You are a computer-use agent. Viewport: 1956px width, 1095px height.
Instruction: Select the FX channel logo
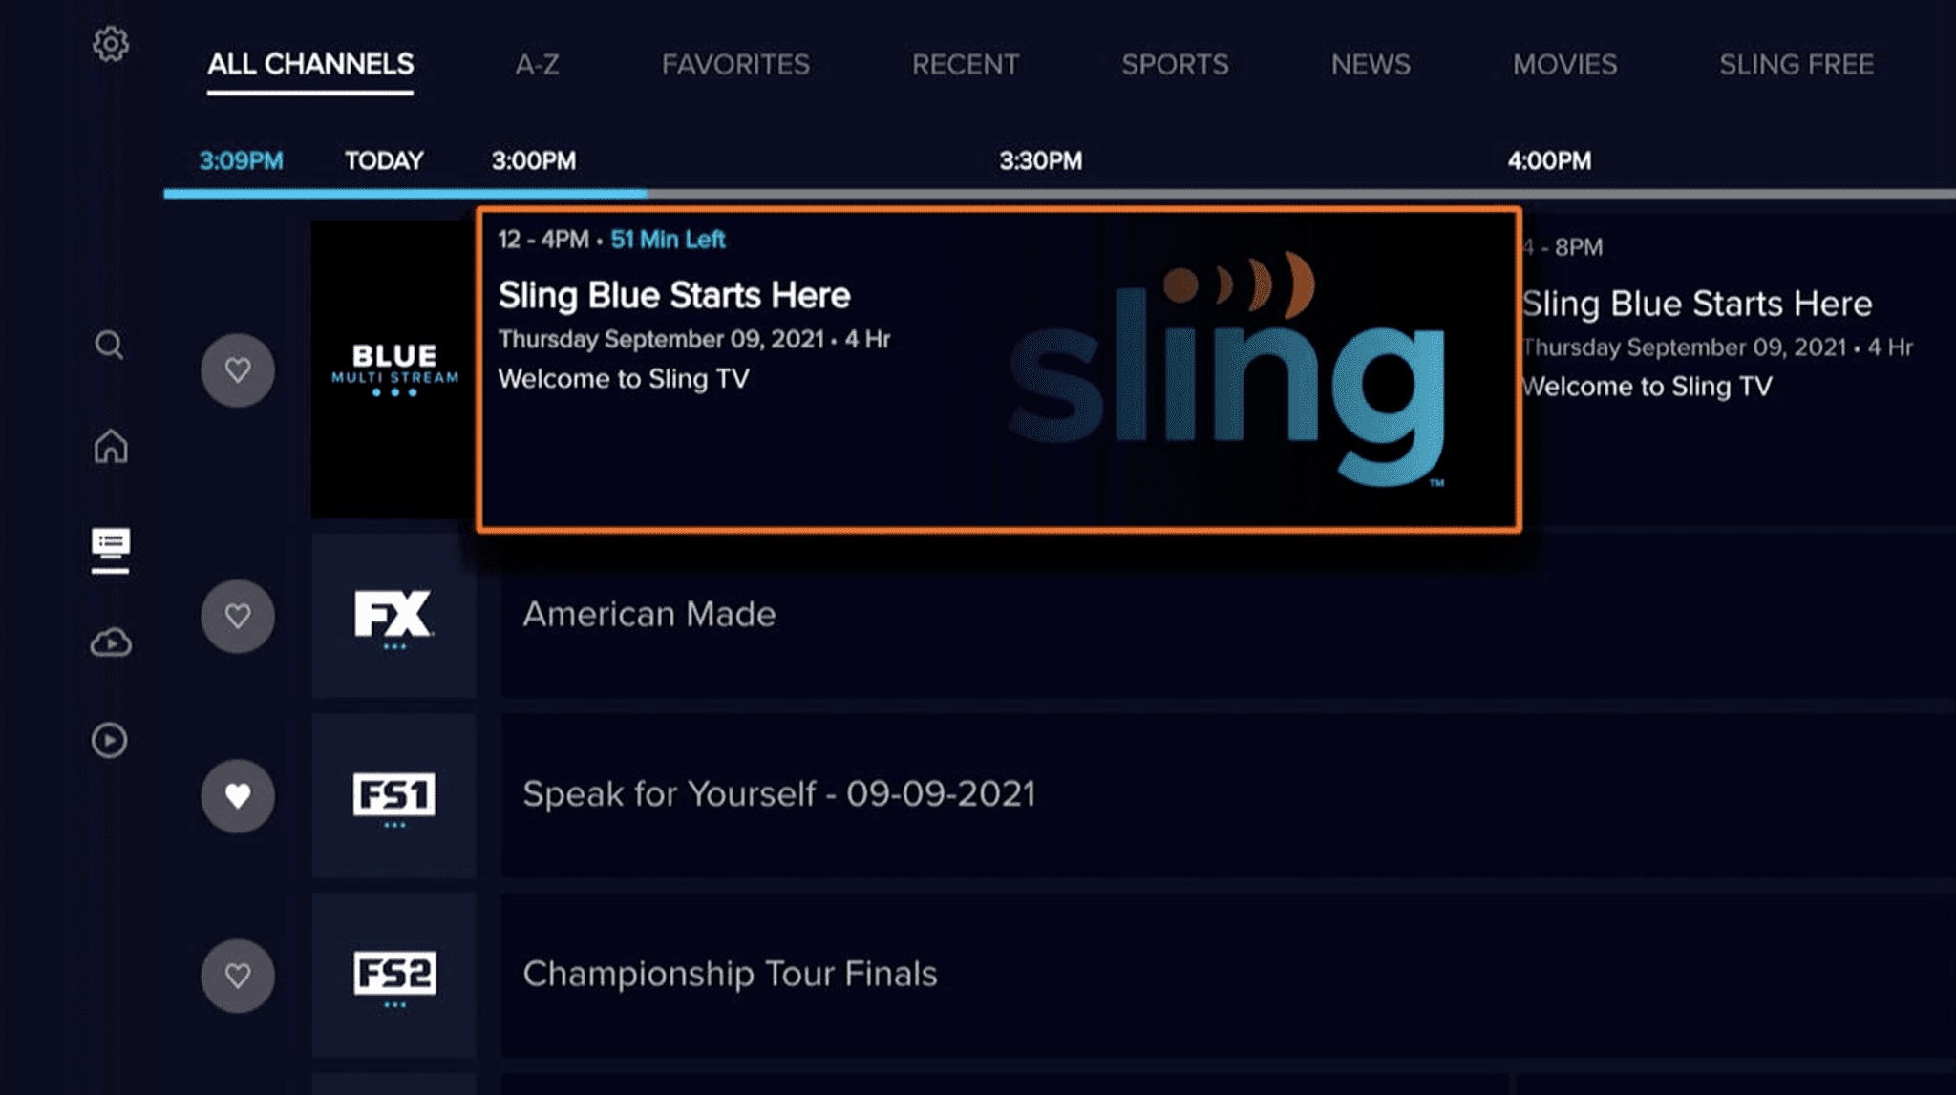pos(393,616)
